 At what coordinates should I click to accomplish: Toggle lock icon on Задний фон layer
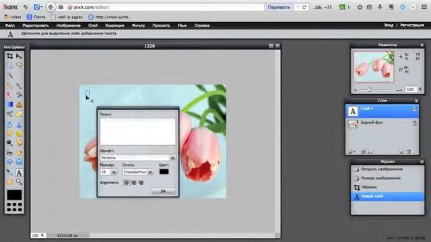click(415, 124)
